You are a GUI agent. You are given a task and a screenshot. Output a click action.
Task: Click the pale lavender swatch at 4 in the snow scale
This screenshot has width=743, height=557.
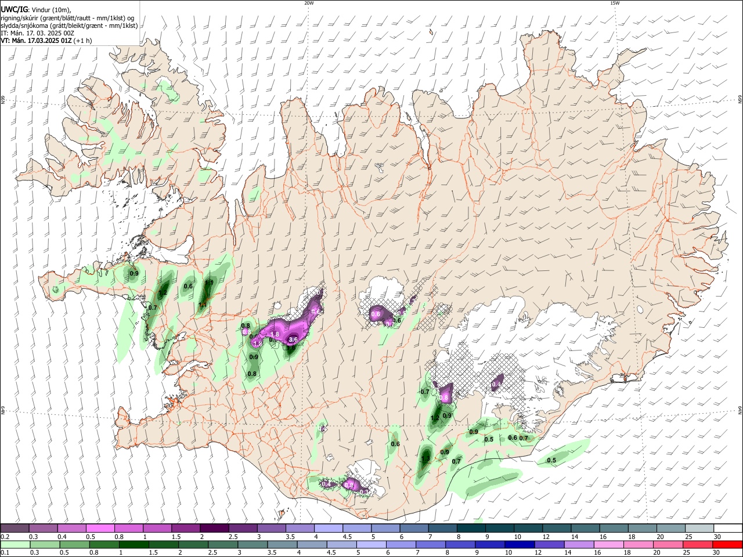(329, 529)
